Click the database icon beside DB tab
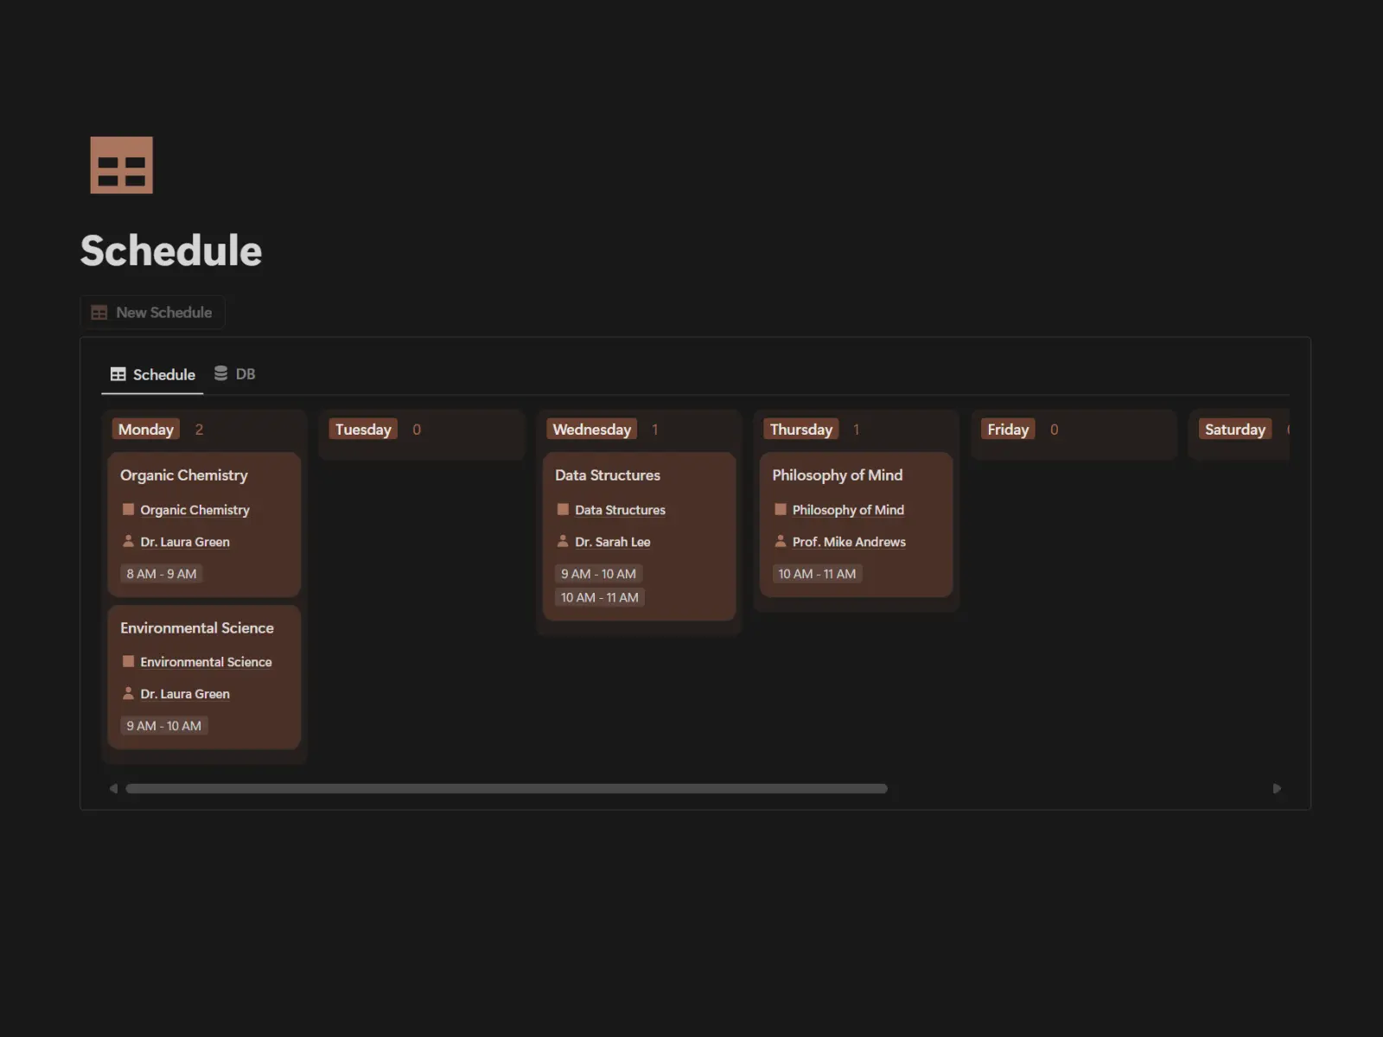This screenshot has width=1383, height=1037. point(220,373)
